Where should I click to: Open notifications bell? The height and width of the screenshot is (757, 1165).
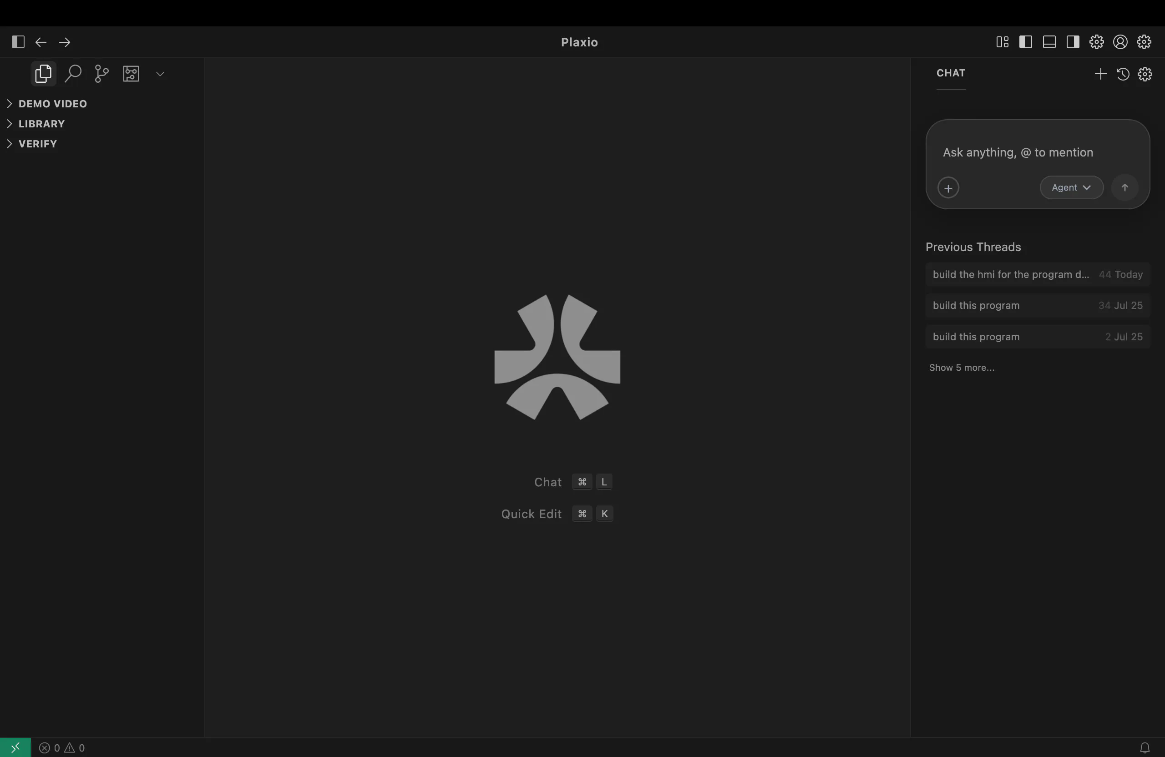[x=1145, y=748]
